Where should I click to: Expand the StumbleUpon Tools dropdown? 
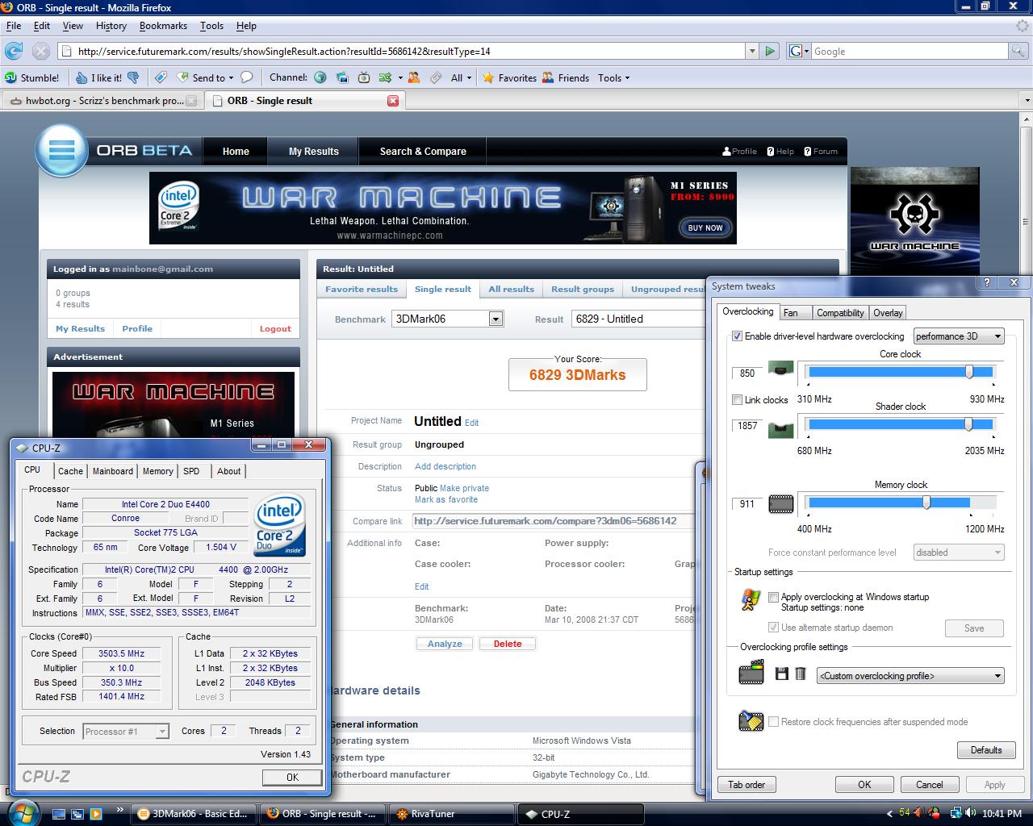614,77
